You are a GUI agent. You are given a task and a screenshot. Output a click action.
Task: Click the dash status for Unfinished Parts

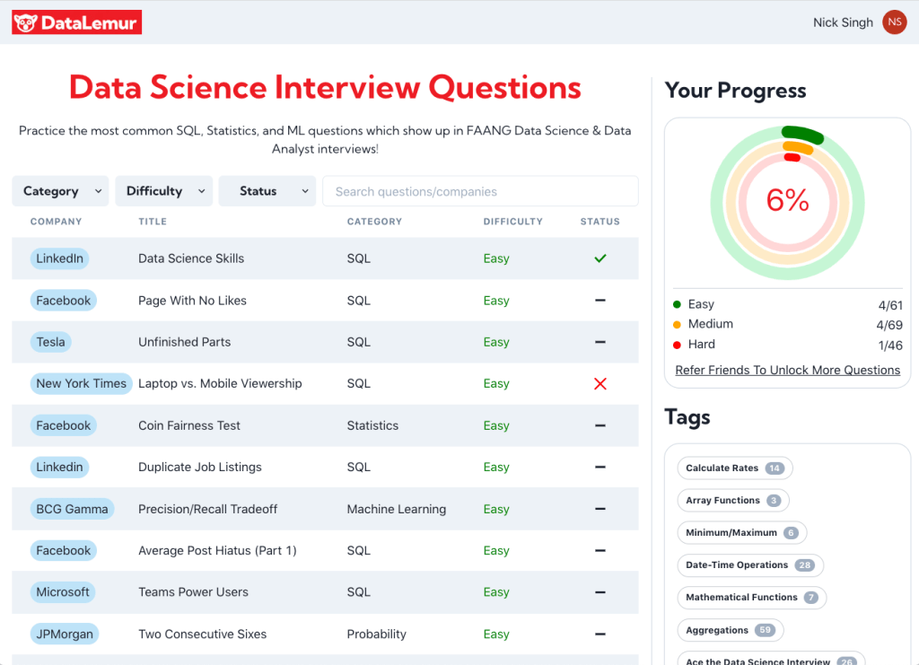600,342
